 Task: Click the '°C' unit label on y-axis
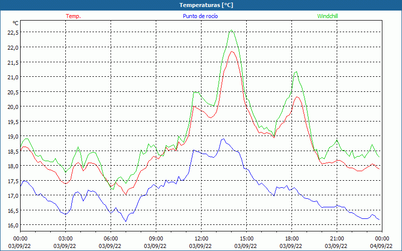pos(16,23)
